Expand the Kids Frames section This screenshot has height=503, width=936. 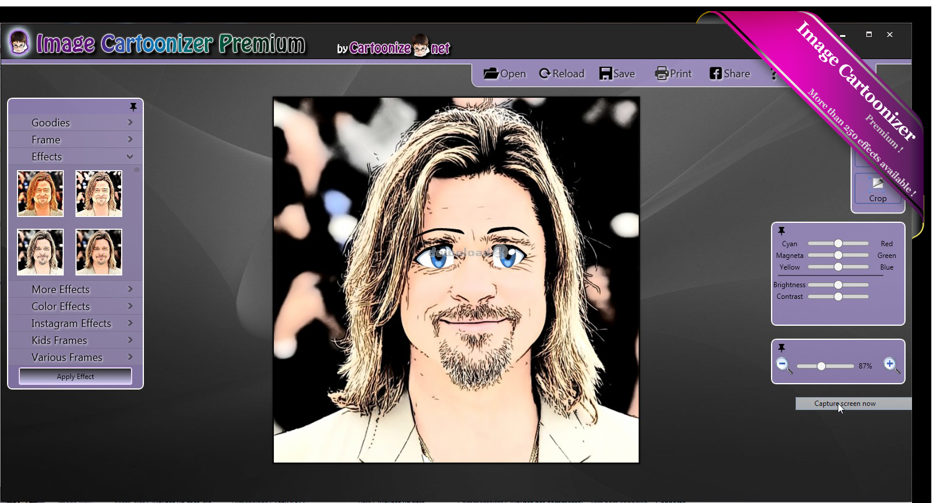(75, 340)
